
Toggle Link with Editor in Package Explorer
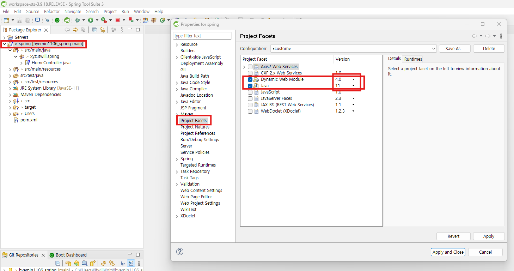coord(103,30)
